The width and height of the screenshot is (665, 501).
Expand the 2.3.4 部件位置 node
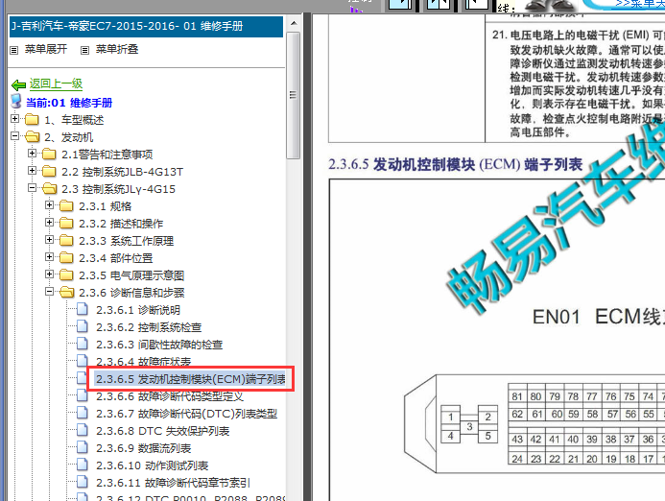point(50,257)
